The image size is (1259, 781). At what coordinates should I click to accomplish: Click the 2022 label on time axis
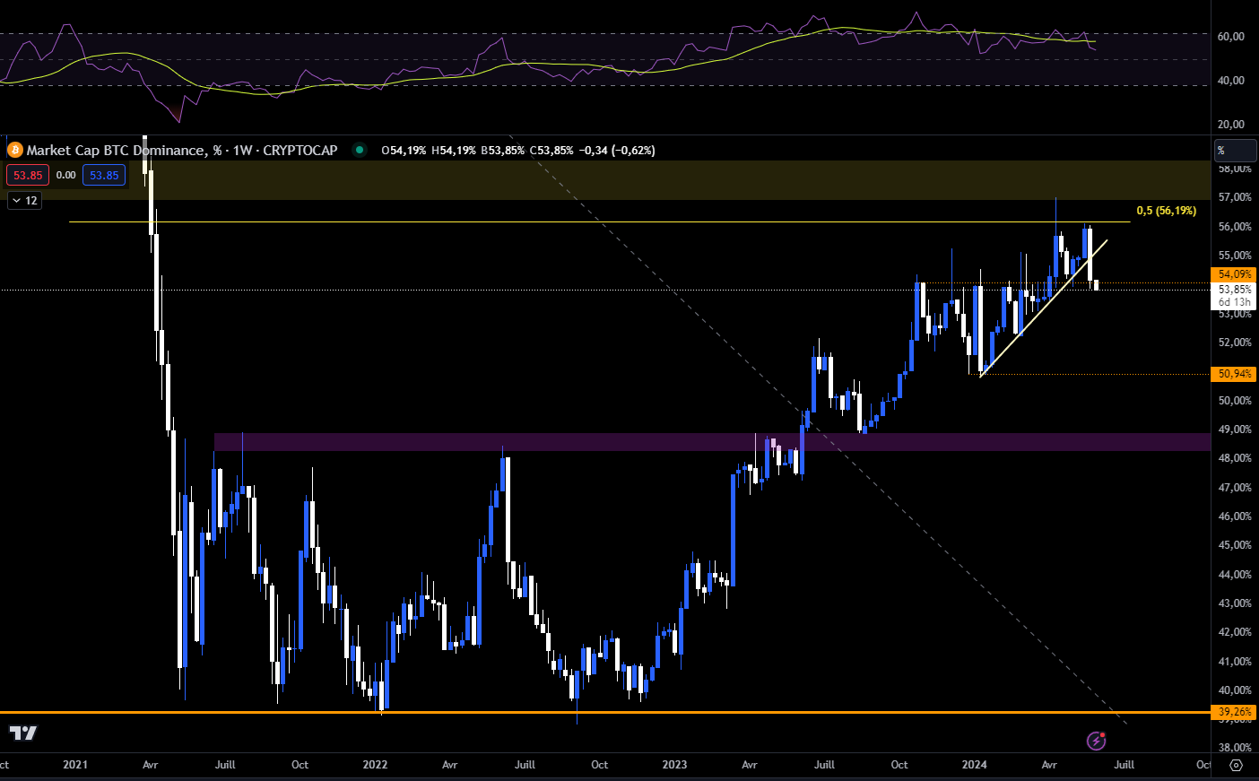coord(375,765)
